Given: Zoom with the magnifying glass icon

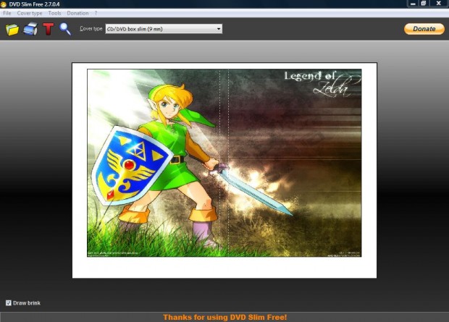Looking at the screenshot, I should tap(65, 29).
